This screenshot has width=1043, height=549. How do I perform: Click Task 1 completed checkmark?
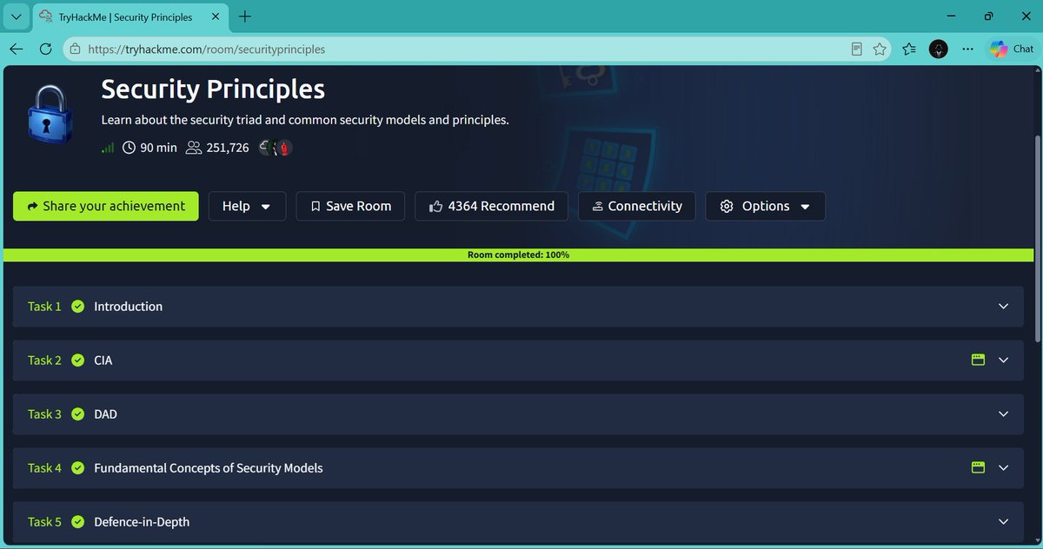78,307
